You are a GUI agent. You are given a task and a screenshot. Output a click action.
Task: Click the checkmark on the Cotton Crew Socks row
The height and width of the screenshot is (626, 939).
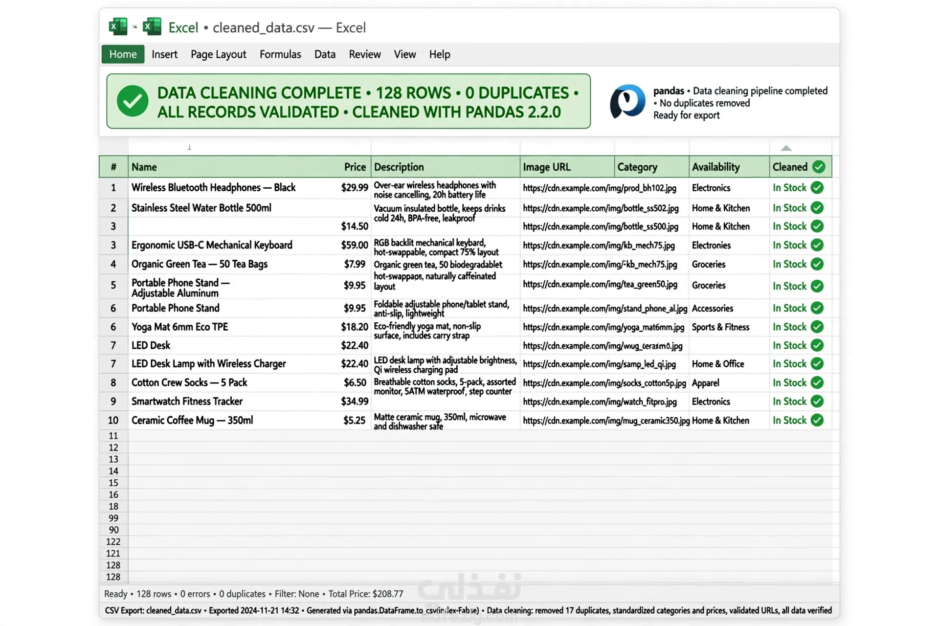click(817, 382)
